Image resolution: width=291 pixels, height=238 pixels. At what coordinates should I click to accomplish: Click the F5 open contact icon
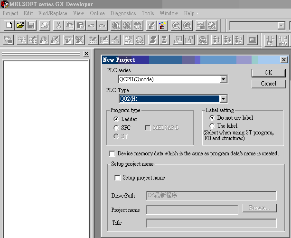coord(270,41)
